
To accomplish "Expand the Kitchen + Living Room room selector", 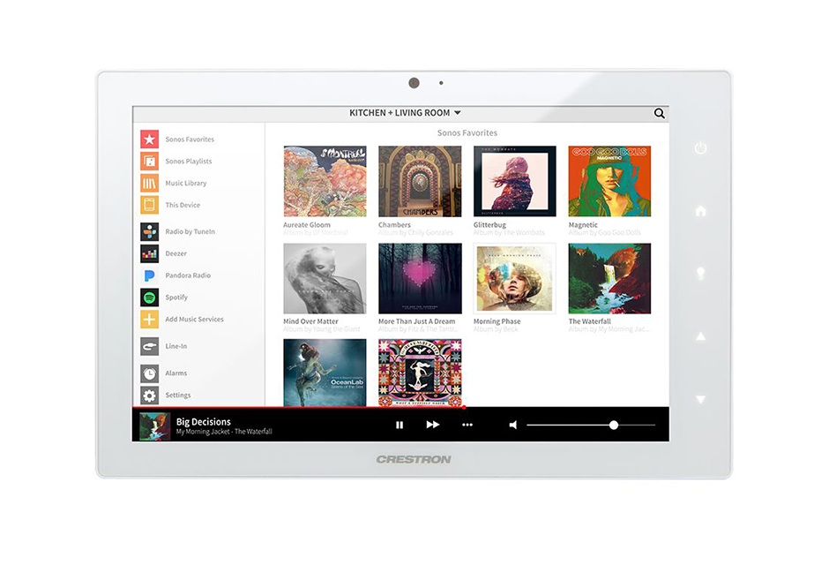I will pos(405,113).
